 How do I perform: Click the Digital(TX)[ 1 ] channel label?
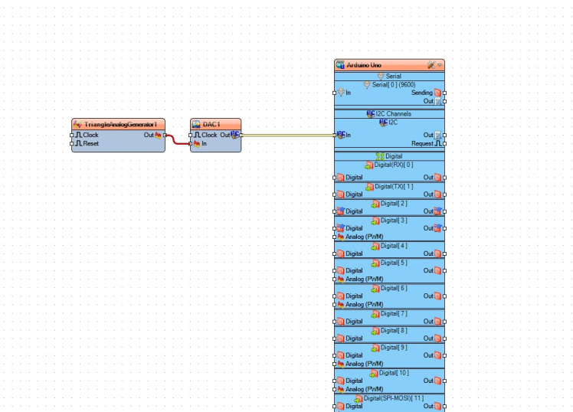coord(394,186)
